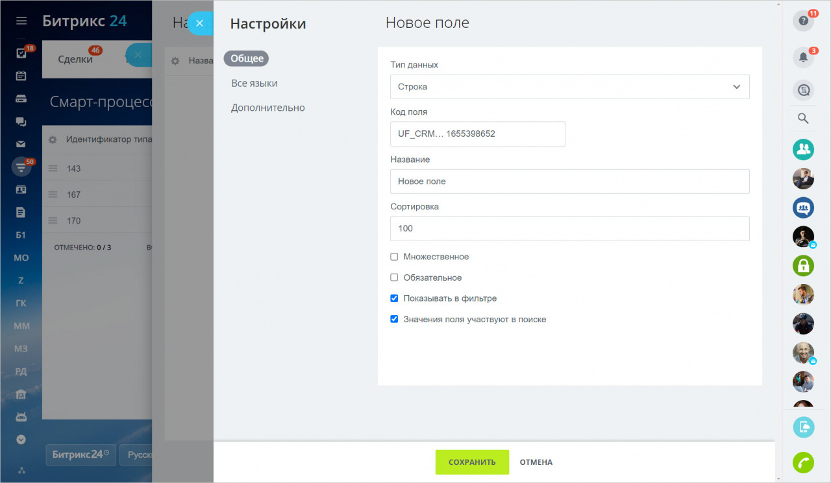
Task: Open the document icon in left sidebar
Action: click(21, 212)
